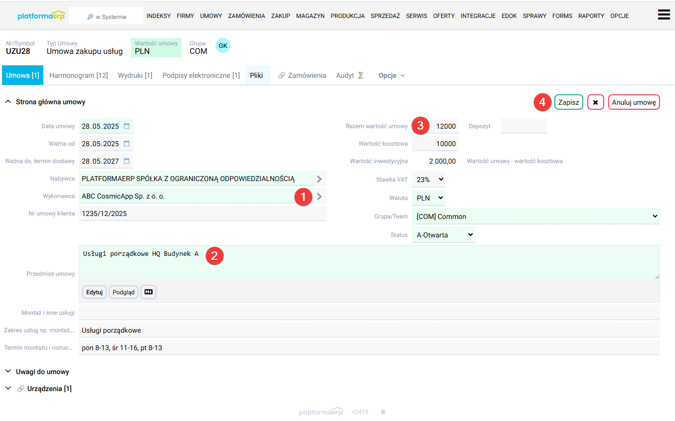Click the Anuluj umowę button
This screenshot has height=421, width=675.
pyautogui.click(x=634, y=102)
